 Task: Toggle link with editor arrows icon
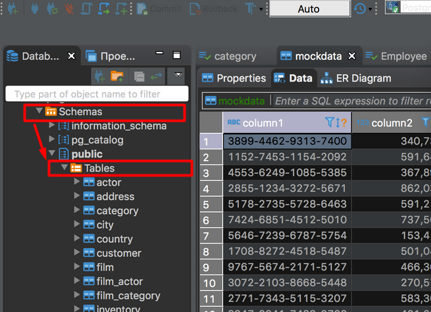[156, 76]
